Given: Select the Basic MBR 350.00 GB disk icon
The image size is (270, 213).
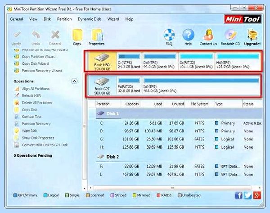Looking at the screenshot, I should click(x=102, y=57).
